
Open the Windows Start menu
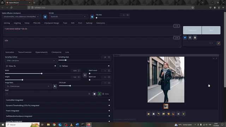[3, 125]
